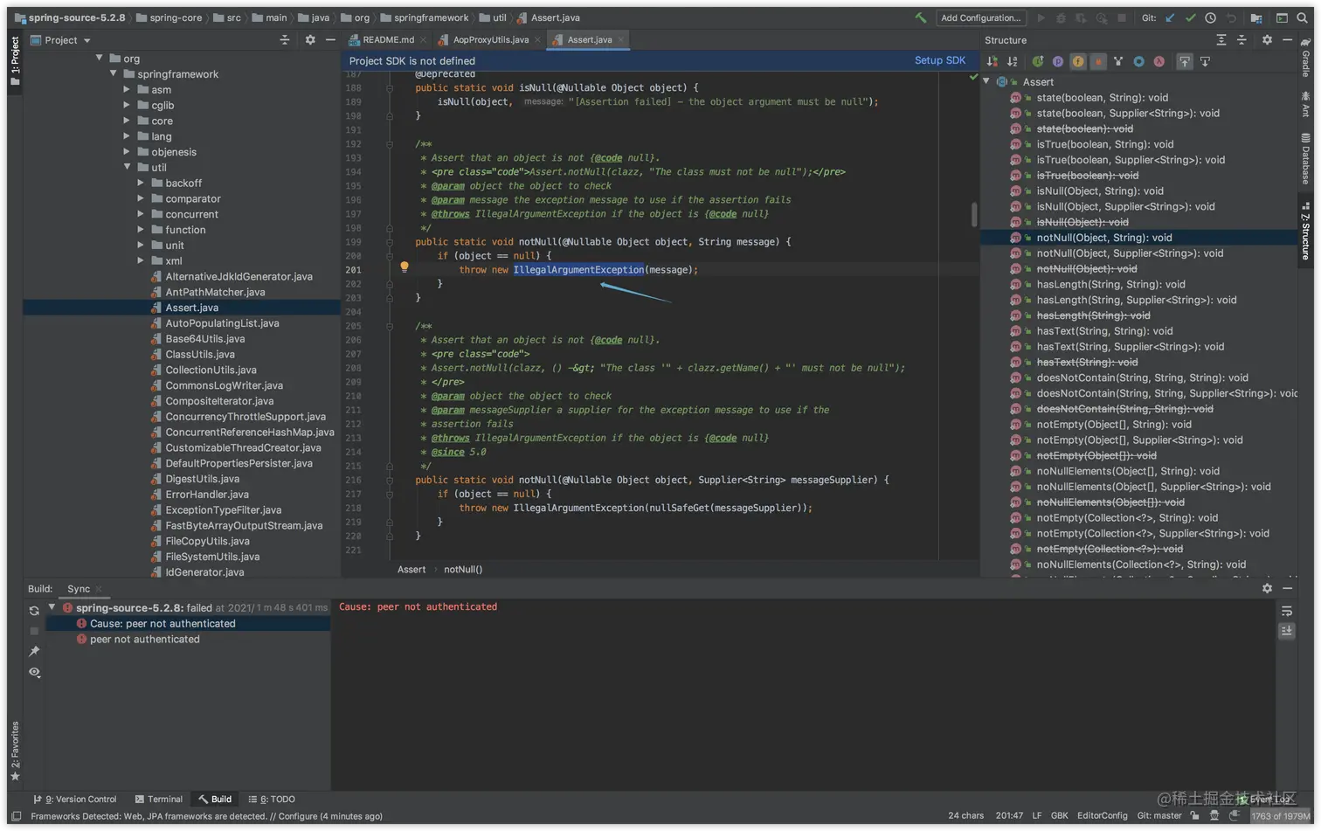The height and width of the screenshot is (831, 1321).
Task: Select AntPathMatcher.java in the project tree
Action: (x=215, y=292)
